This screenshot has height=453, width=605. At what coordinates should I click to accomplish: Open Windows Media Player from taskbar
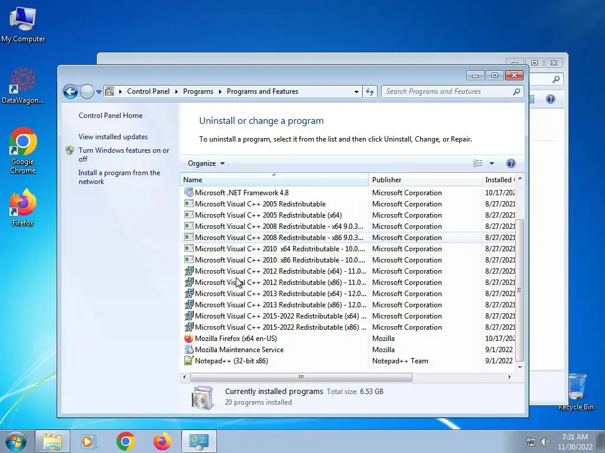(x=88, y=441)
